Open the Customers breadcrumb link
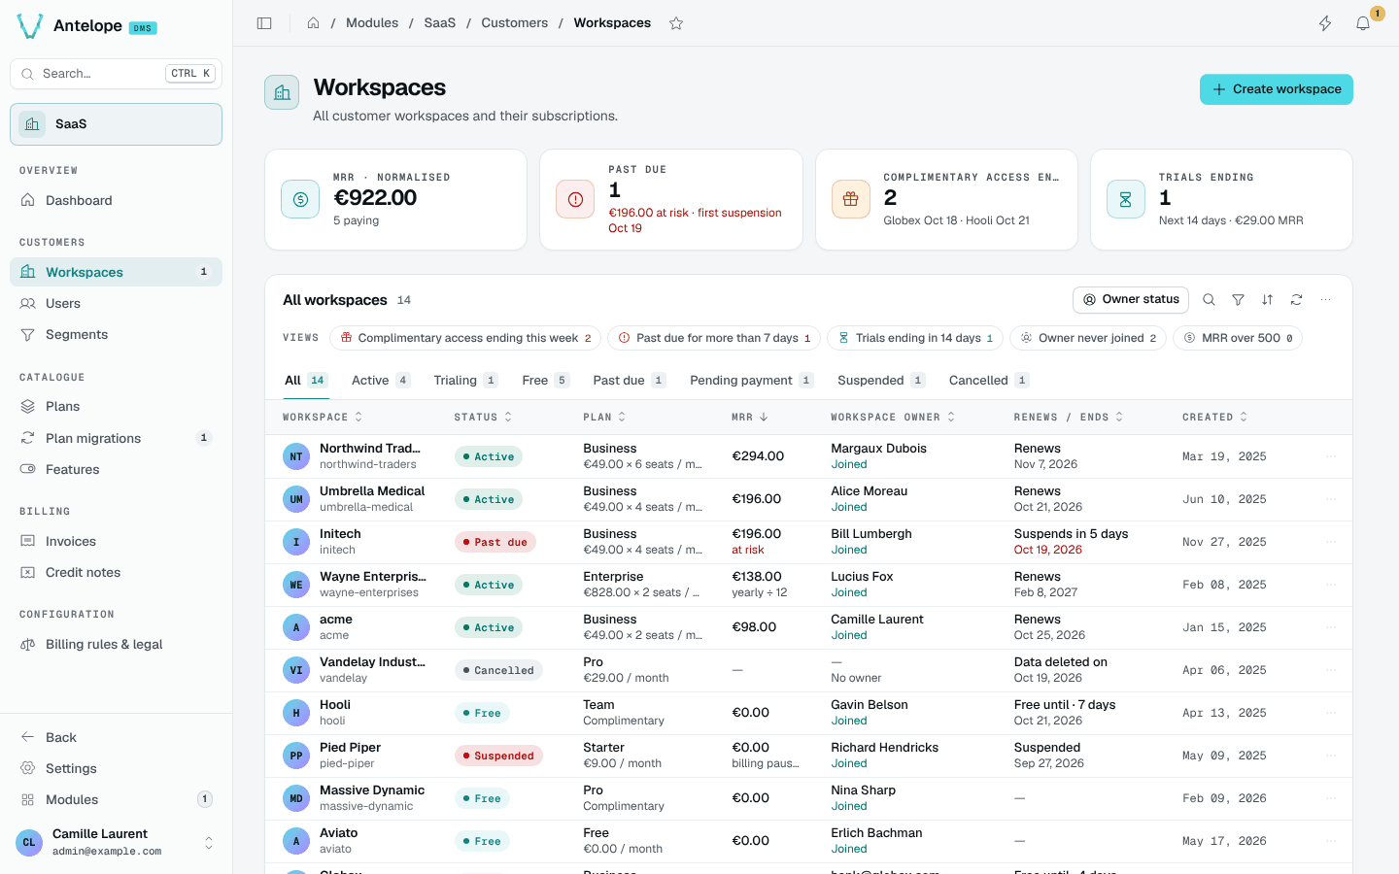 pyautogui.click(x=515, y=23)
